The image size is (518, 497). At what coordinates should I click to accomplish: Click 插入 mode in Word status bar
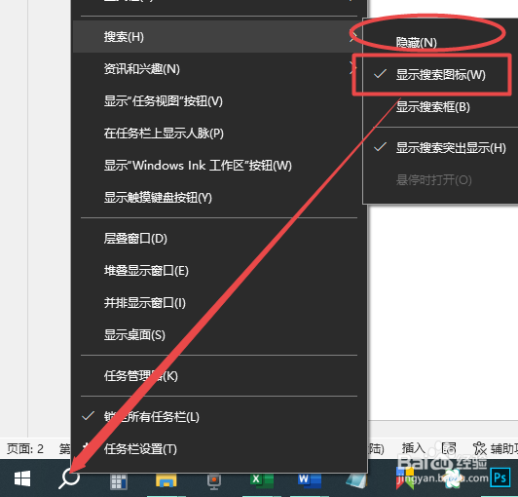(413, 448)
